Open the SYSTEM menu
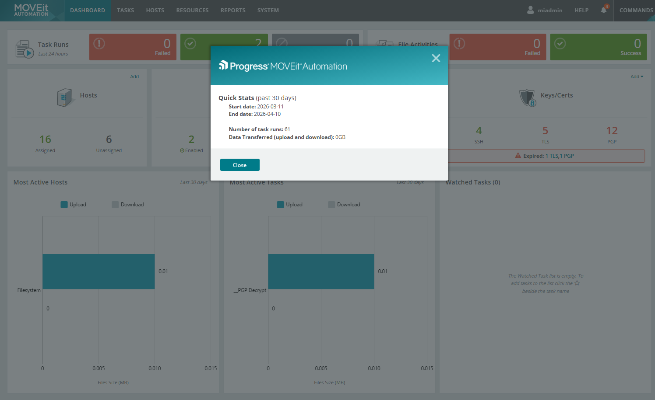Screen dimensions: 655x400 click(268, 10)
